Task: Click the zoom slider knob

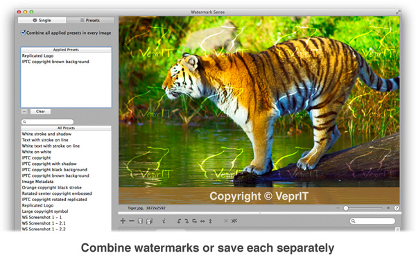Action: point(346,208)
